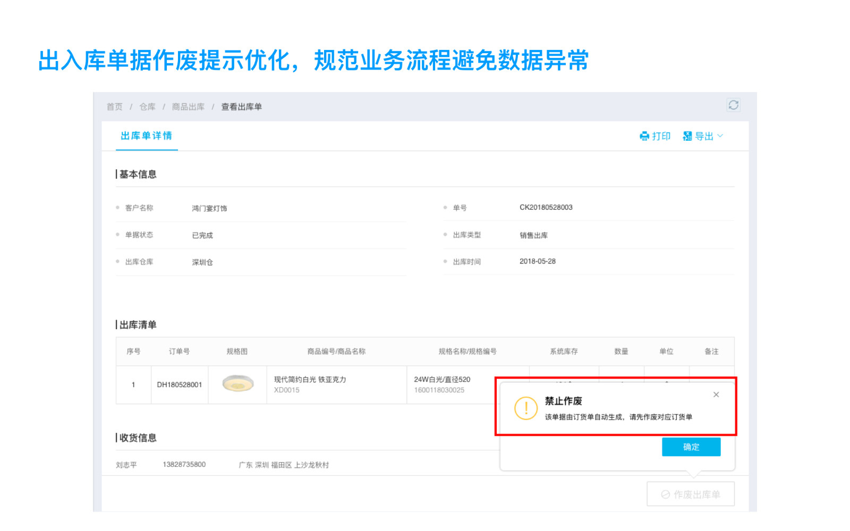Click the void icon in 作废出库单 button
The width and height of the screenshot is (850, 531).
[665, 494]
